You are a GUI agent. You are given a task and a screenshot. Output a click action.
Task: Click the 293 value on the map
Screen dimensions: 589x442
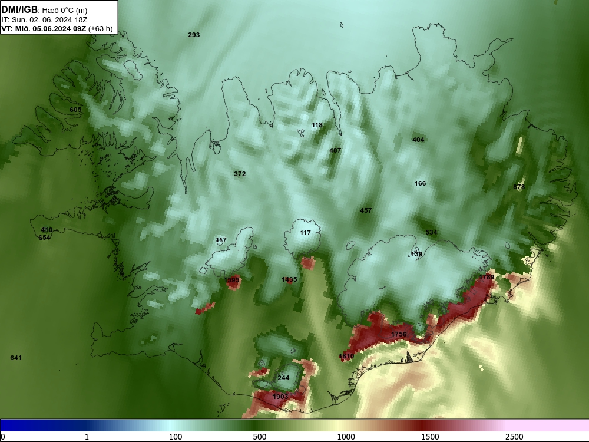194,35
